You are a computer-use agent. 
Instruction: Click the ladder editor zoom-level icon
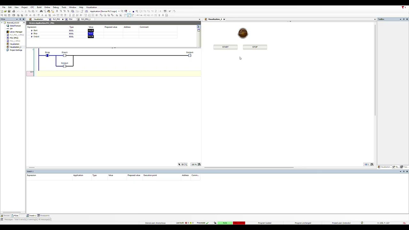tap(199, 165)
